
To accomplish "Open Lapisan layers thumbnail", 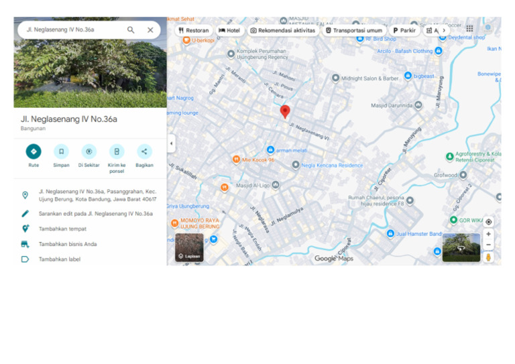I will (189, 247).
